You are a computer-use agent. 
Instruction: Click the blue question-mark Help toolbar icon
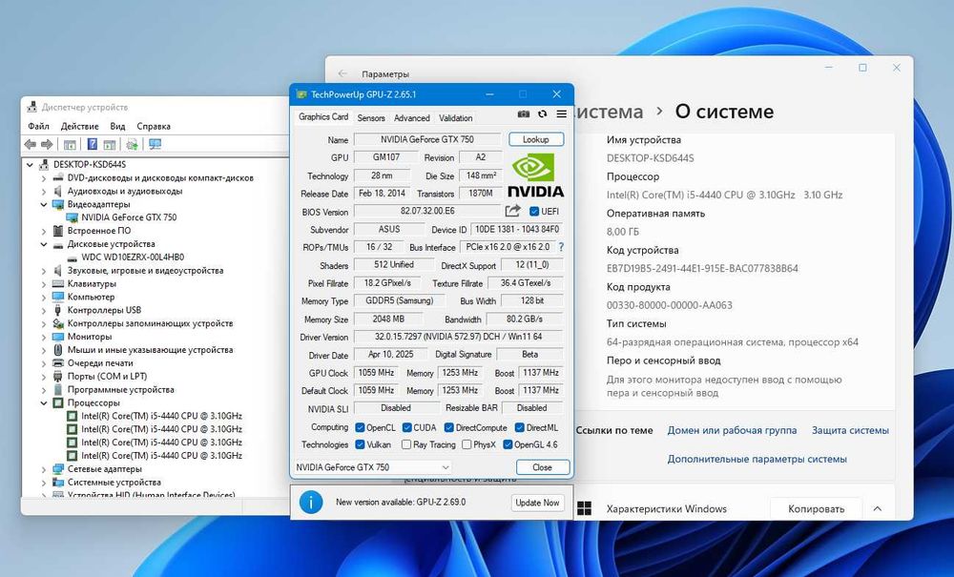click(92, 144)
